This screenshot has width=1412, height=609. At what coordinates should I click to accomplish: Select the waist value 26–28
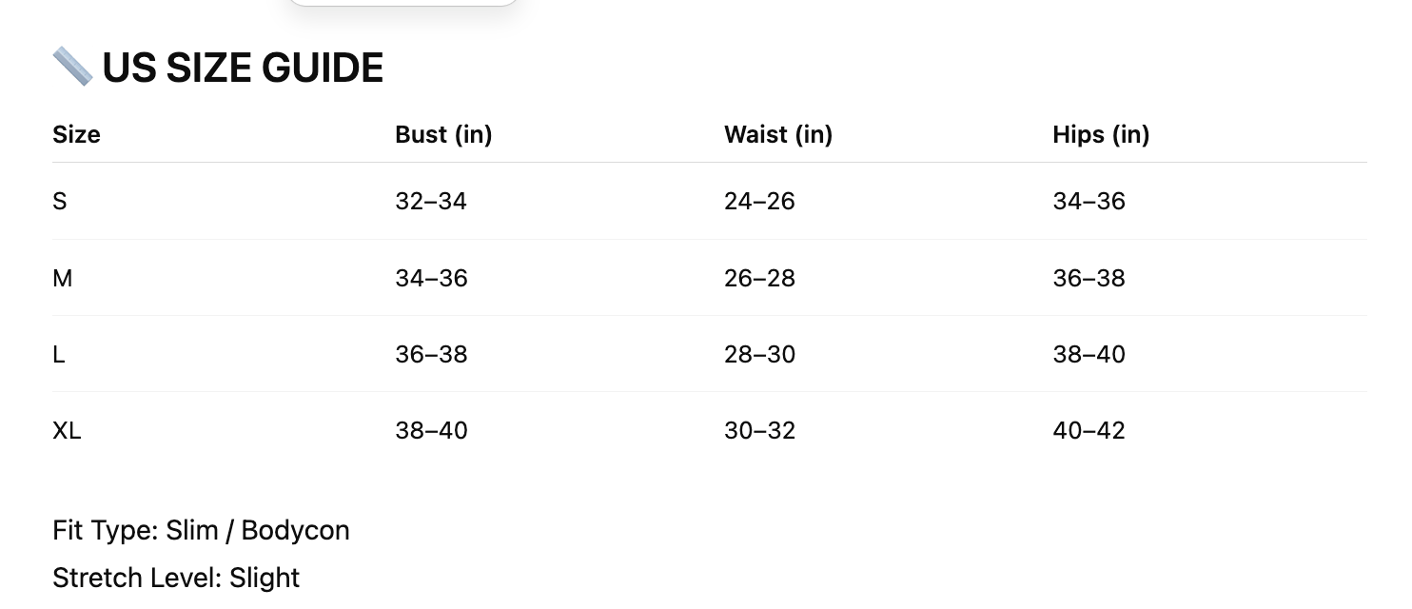tap(759, 279)
